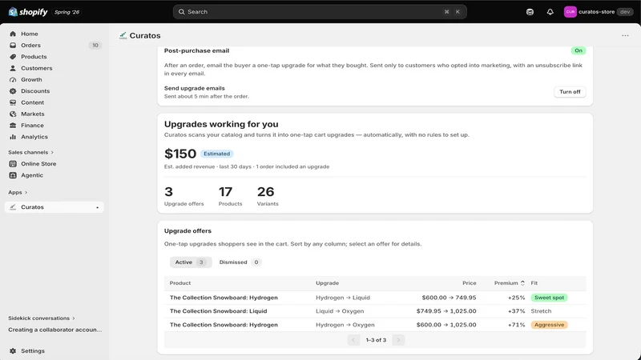Image resolution: width=641 pixels, height=360 pixels.
Task: Sort by Price column header
Action: 470,283
